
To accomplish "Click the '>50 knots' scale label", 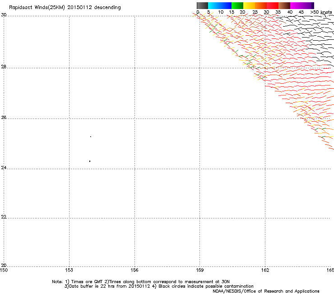I will (321, 12).
